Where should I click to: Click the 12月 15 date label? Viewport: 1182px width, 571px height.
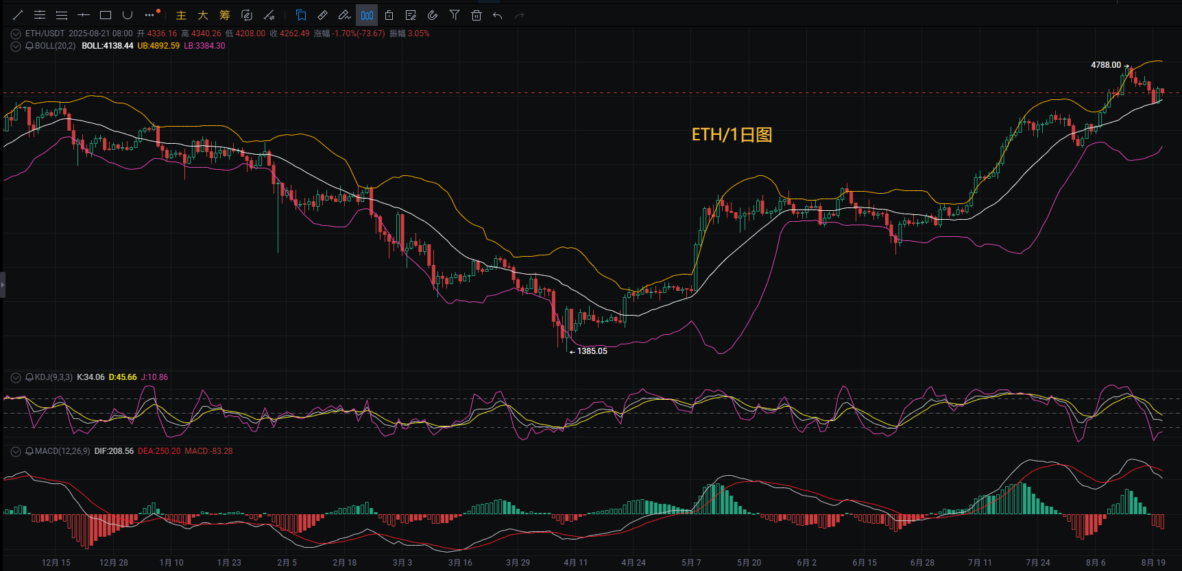click(56, 563)
